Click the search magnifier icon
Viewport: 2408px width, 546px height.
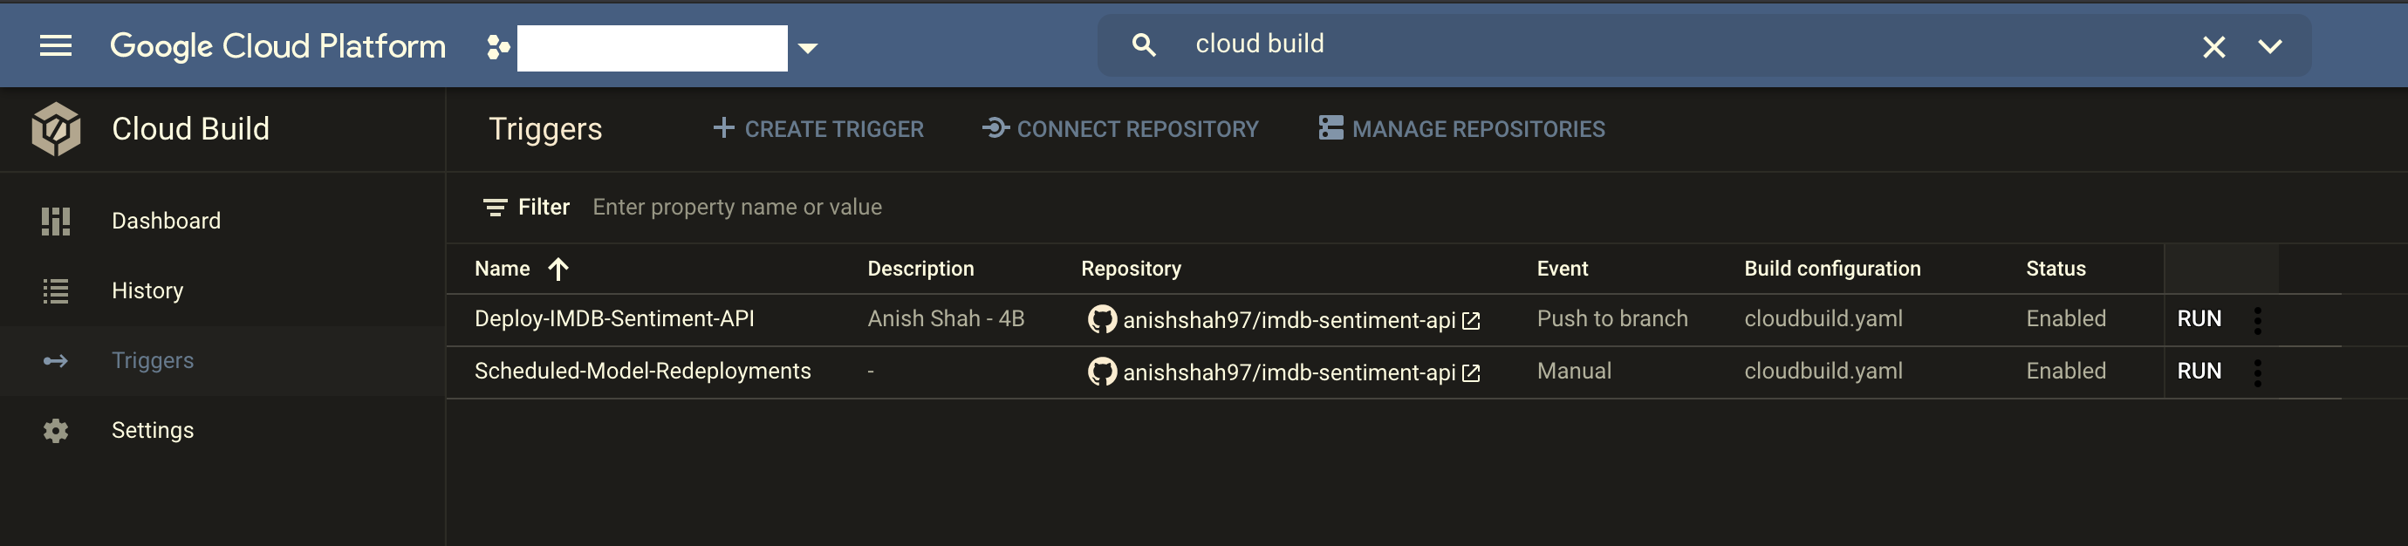point(1143,44)
